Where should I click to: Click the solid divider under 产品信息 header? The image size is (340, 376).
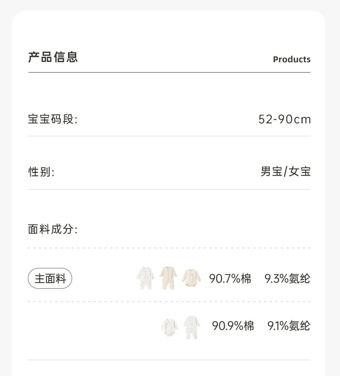(169, 72)
